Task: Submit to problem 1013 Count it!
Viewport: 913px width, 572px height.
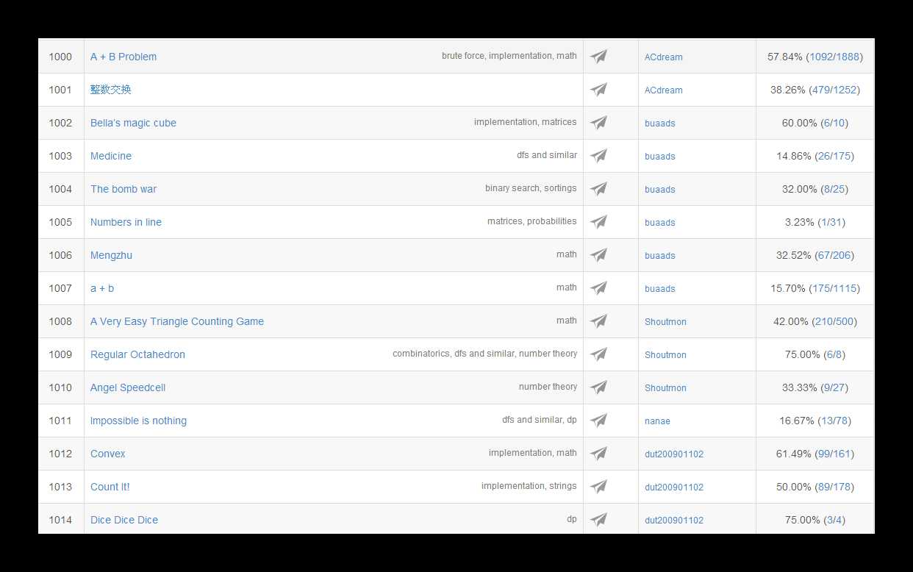Action: 599,487
